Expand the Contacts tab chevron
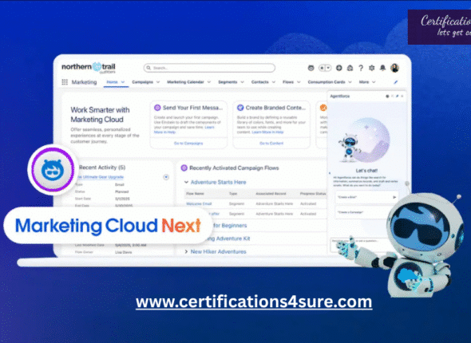The width and height of the screenshot is (471, 343). click(x=274, y=82)
